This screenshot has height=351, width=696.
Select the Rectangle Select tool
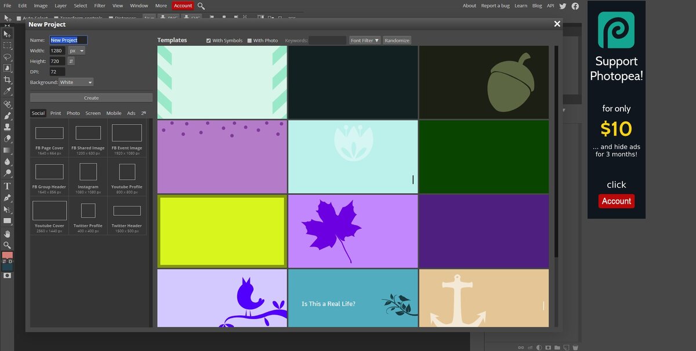tap(8, 45)
